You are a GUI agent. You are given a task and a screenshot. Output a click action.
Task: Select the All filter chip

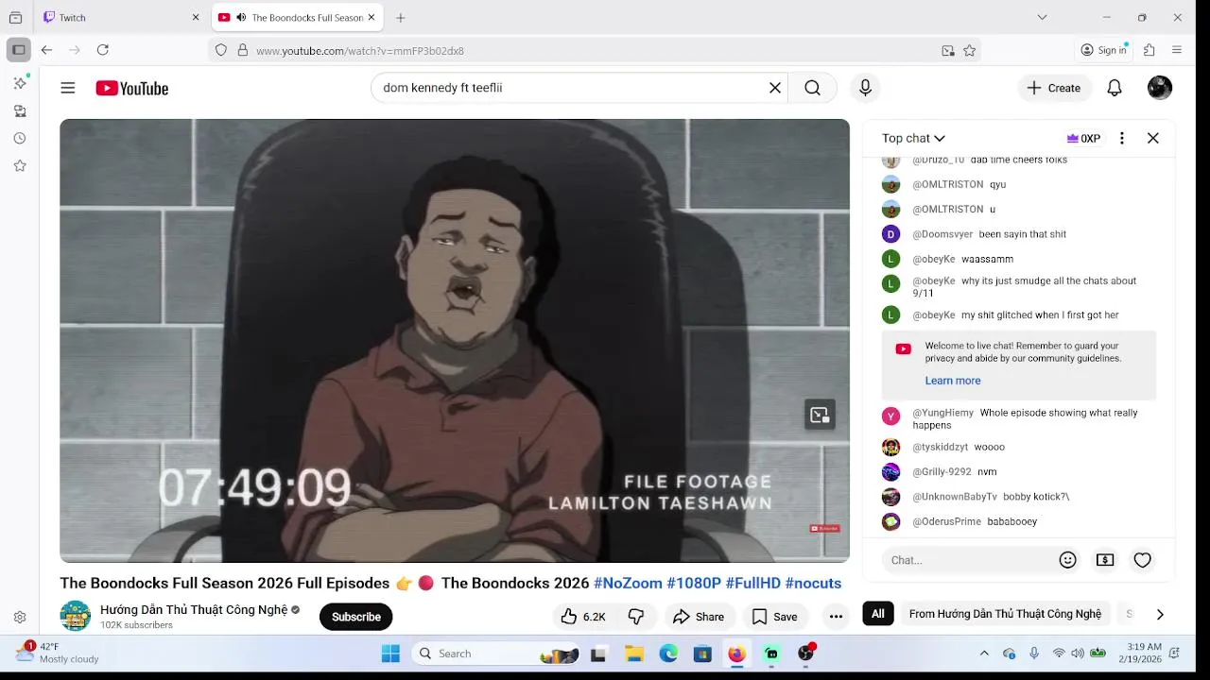[x=877, y=614]
